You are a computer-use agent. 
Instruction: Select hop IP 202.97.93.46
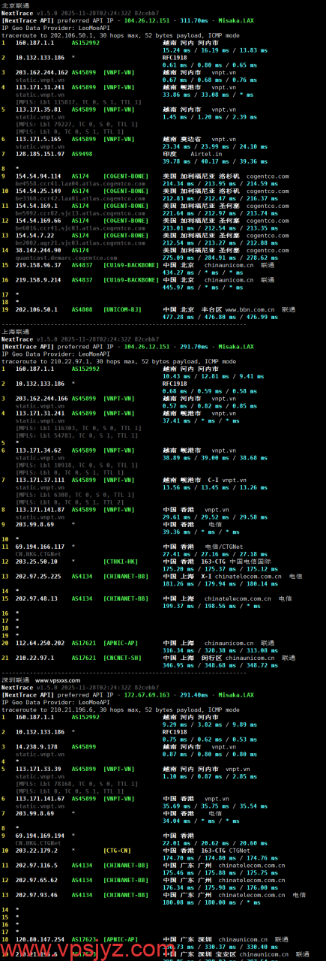coord(37,895)
